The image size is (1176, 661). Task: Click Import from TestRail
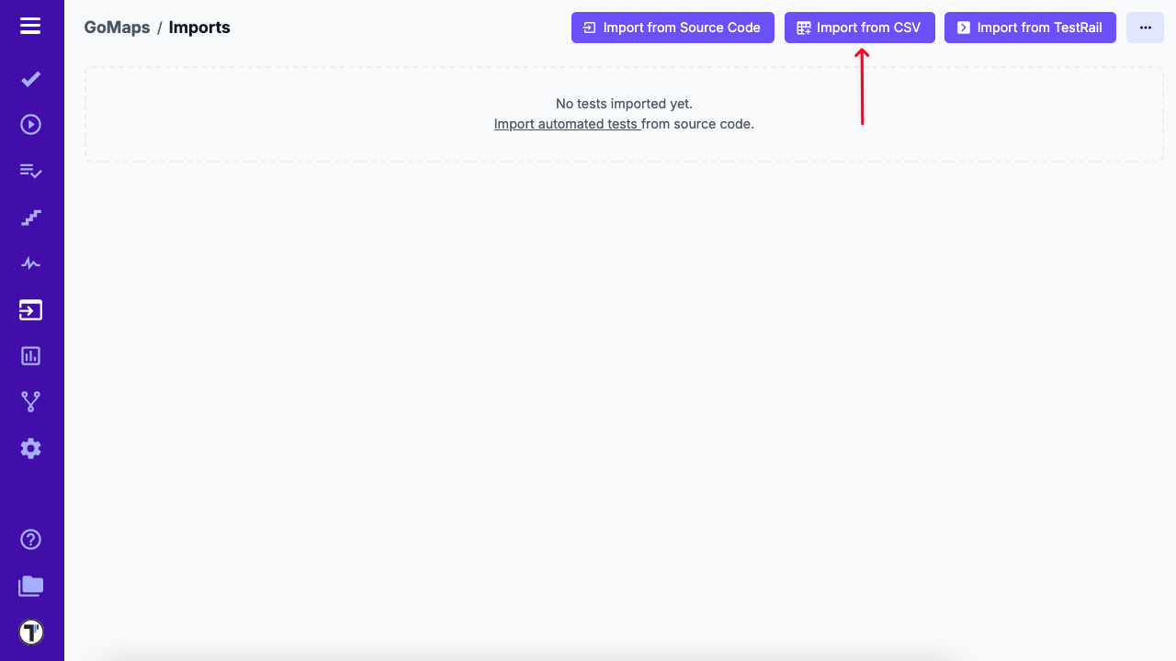[x=1030, y=28]
